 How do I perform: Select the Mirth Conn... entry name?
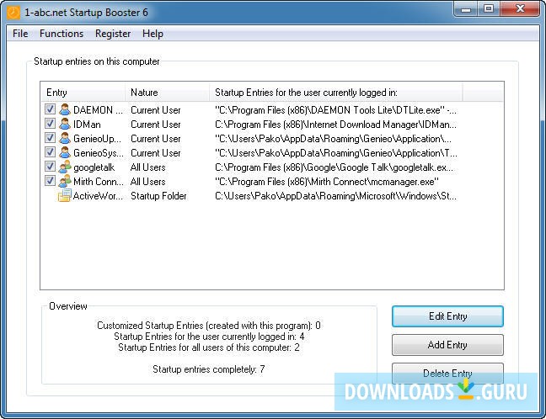(x=99, y=182)
